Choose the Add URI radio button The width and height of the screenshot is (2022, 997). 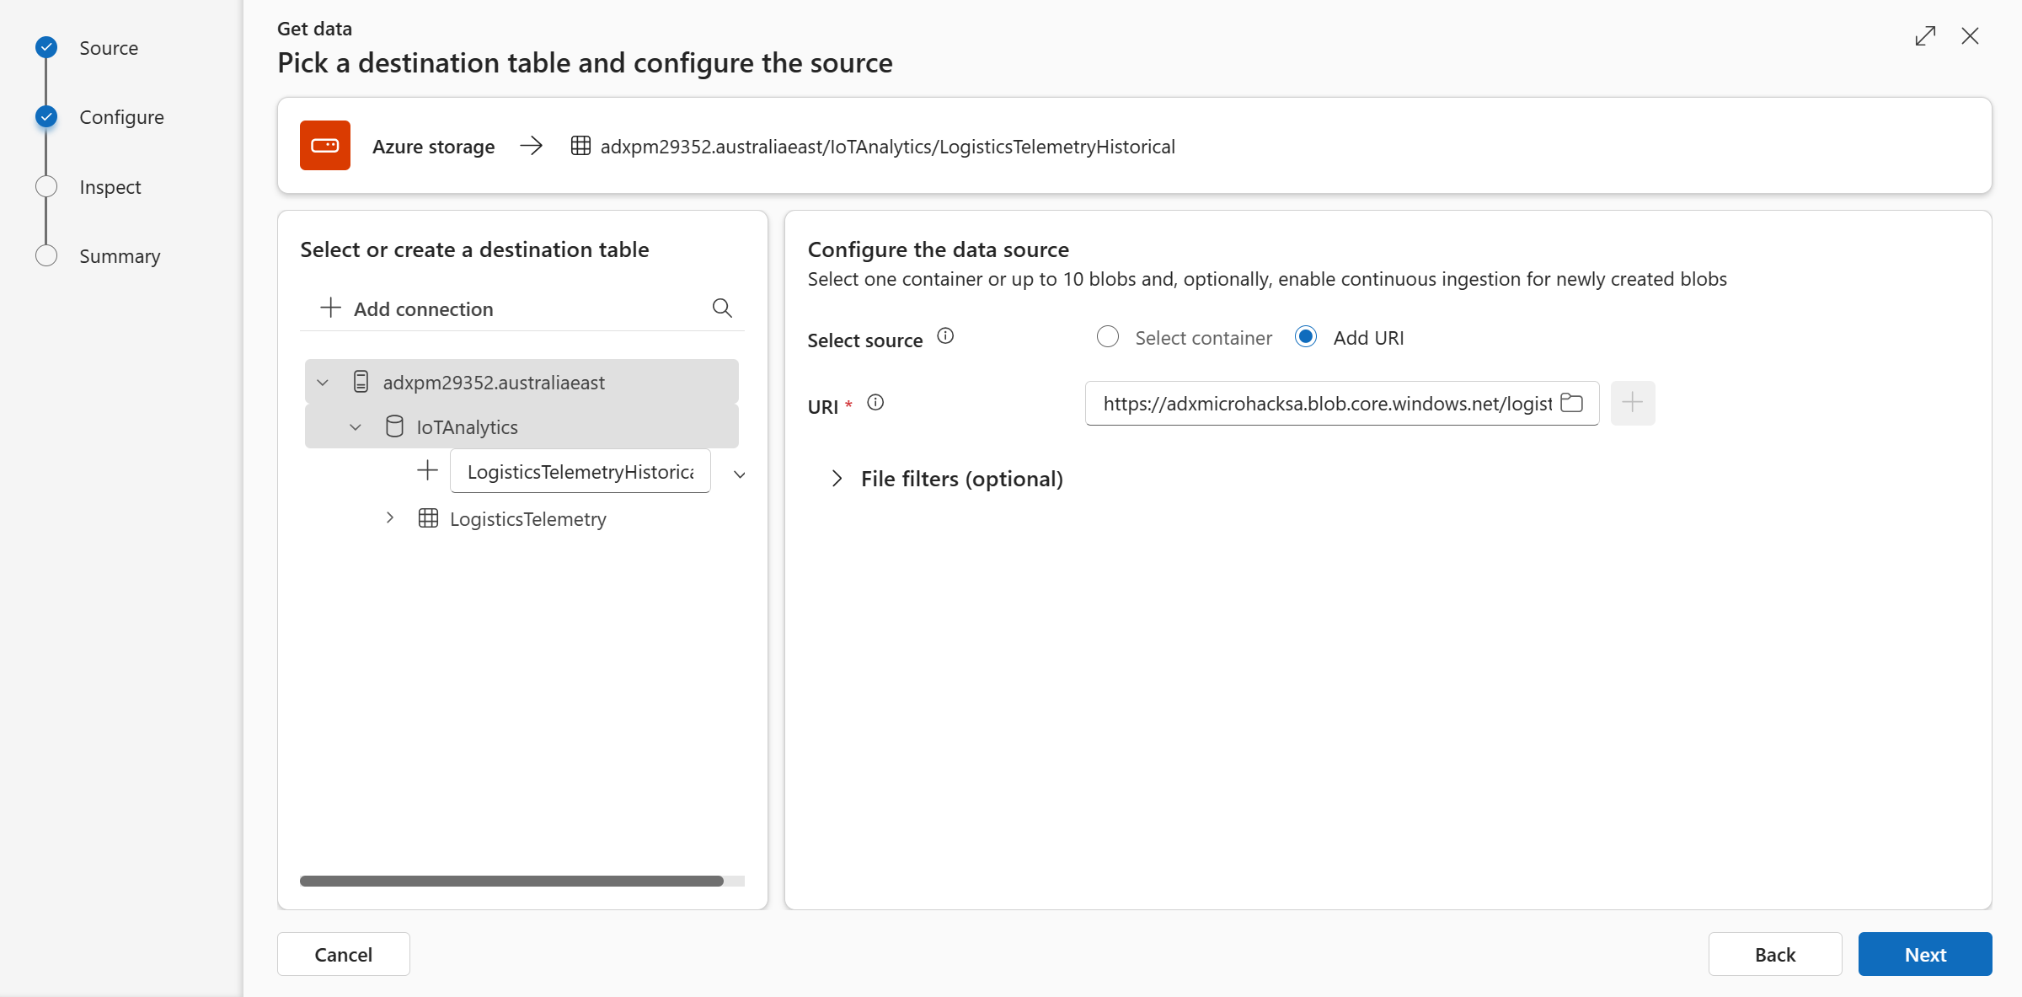point(1306,337)
